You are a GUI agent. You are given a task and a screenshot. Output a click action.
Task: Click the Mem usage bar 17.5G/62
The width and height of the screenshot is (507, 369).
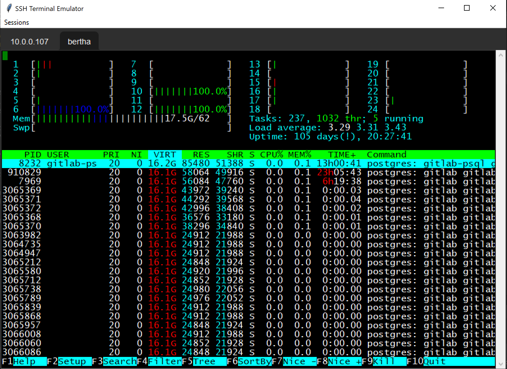(x=122, y=119)
